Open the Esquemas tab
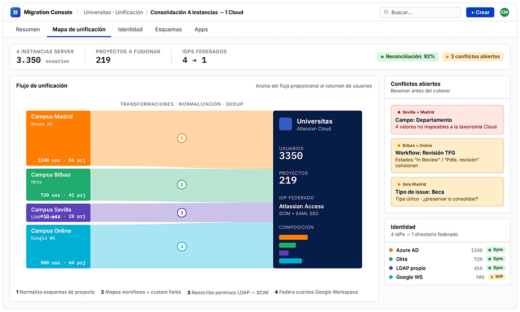The height and width of the screenshot is (312, 520). pyautogui.click(x=168, y=29)
